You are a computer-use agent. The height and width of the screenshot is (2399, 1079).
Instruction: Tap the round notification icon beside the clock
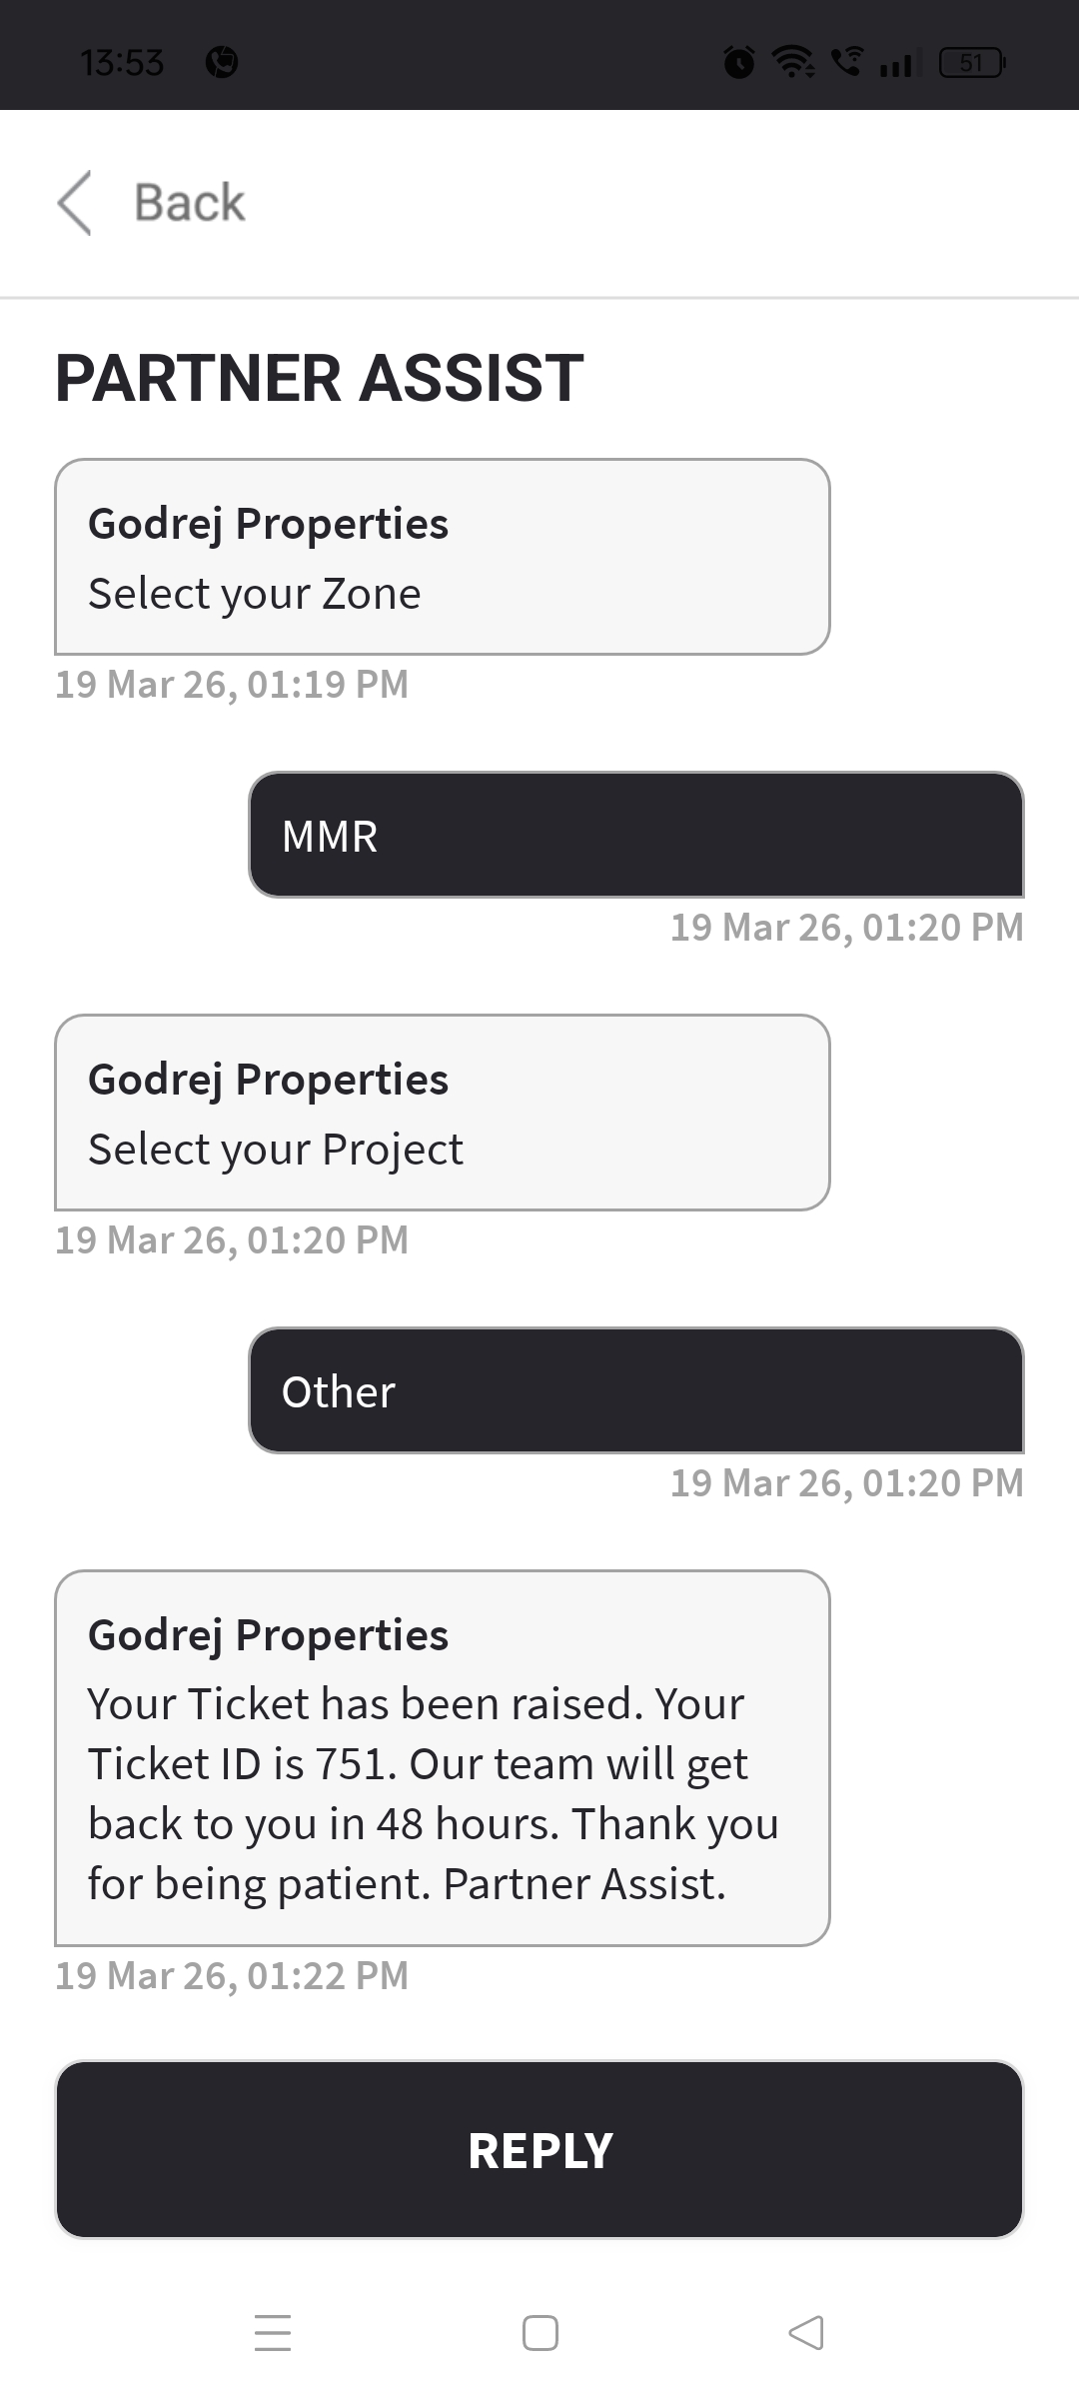pyautogui.click(x=222, y=63)
